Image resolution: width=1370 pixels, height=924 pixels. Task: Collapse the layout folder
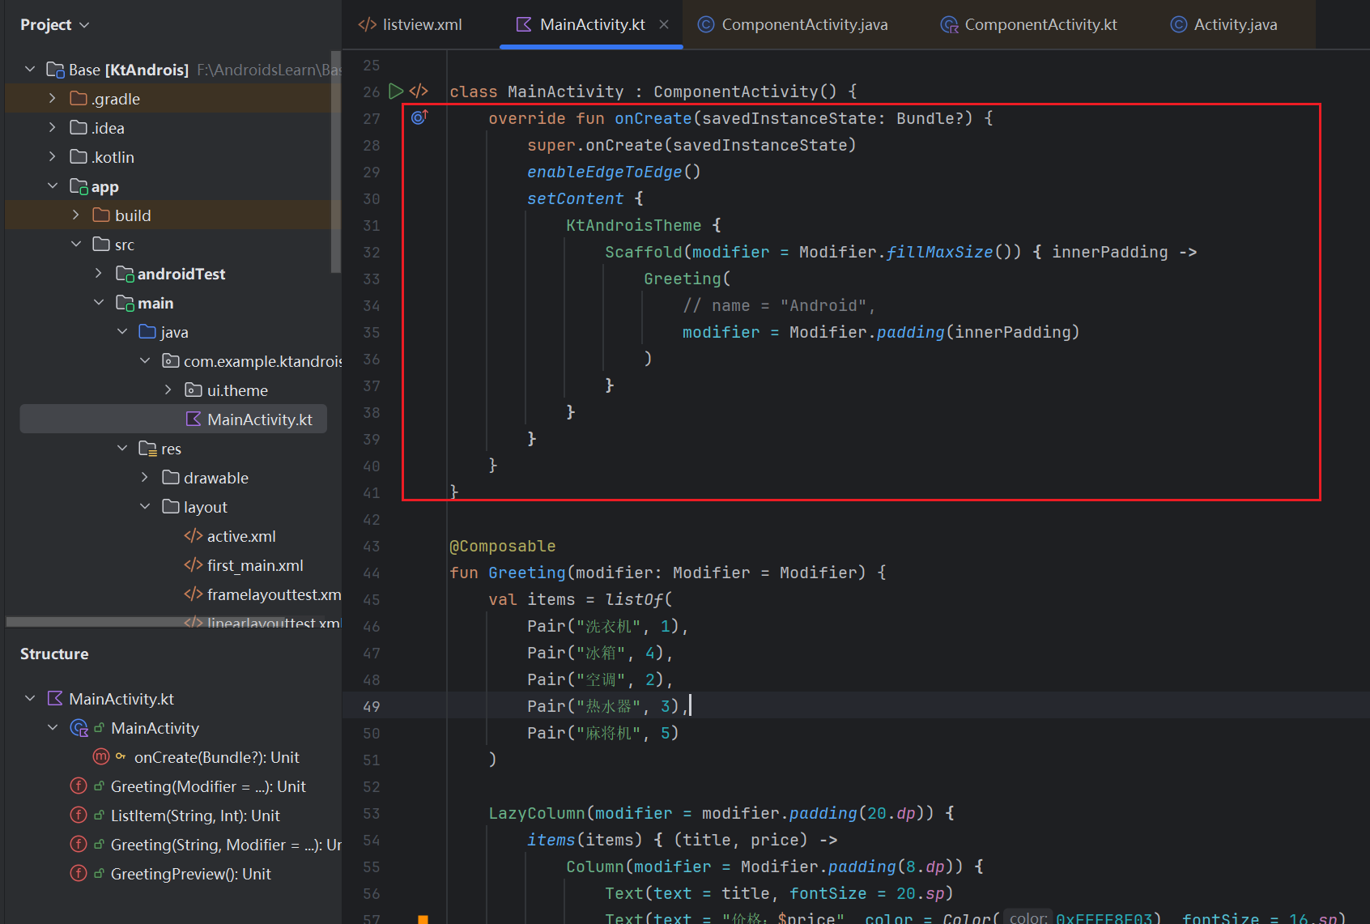coord(145,507)
